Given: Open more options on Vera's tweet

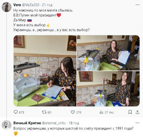Looking at the screenshot, I should (137, 5).
